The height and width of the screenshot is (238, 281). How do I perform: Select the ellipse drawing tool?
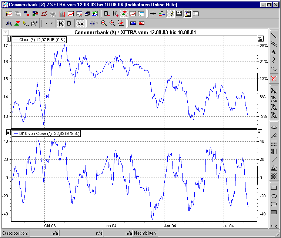274,196
